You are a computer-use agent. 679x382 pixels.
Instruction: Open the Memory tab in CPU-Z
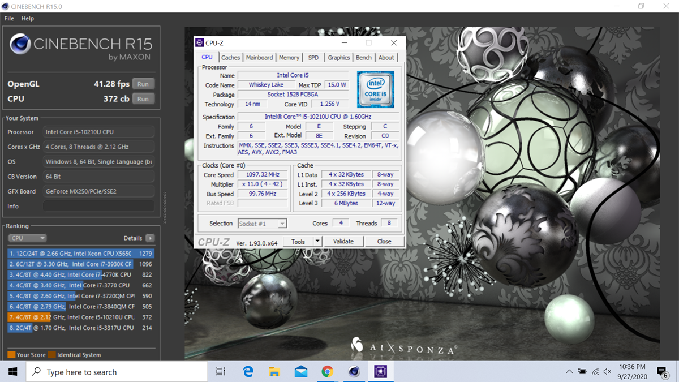289,58
